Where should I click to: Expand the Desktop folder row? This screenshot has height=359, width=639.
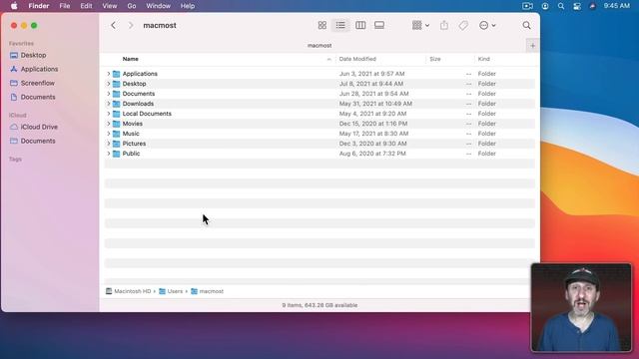click(x=109, y=84)
